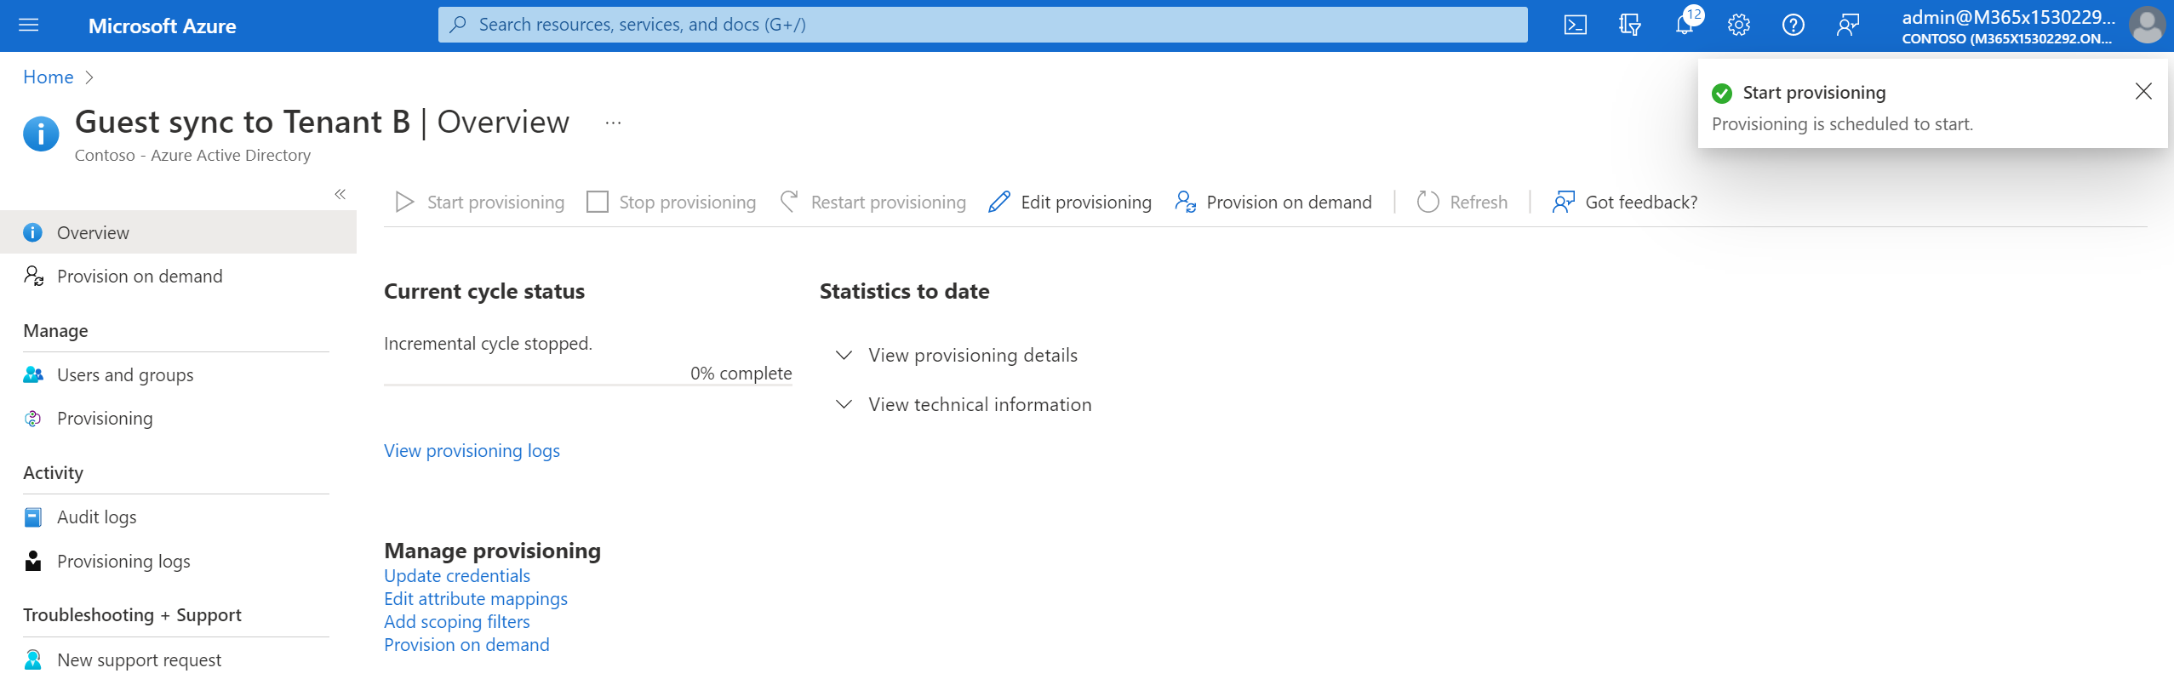Click the Stop provisioning square icon
Image resolution: width=2174 pixels, height=685 pixels.
click(x=598, y=203)
